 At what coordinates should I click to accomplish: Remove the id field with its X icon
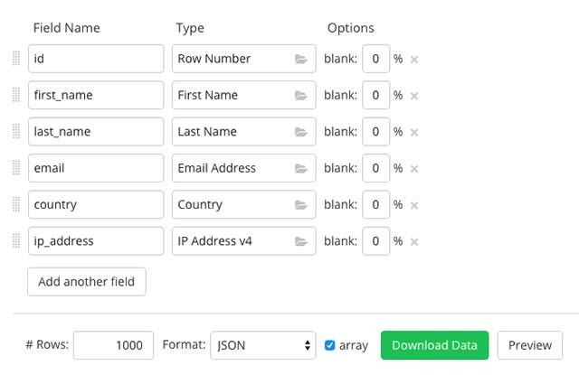click(x=414, y=60)
